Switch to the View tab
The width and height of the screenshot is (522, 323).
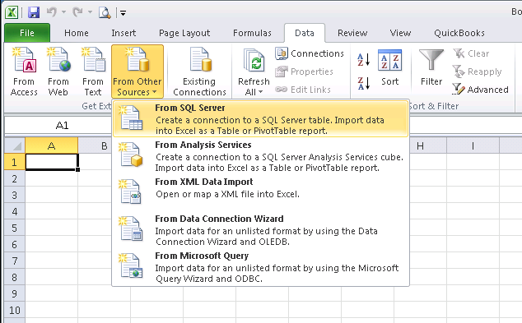(400, 33)
